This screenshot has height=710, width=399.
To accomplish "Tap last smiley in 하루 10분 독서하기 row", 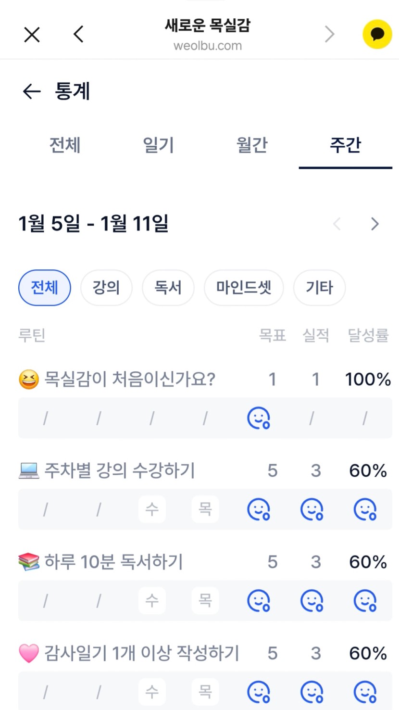I will click(365, 601).
